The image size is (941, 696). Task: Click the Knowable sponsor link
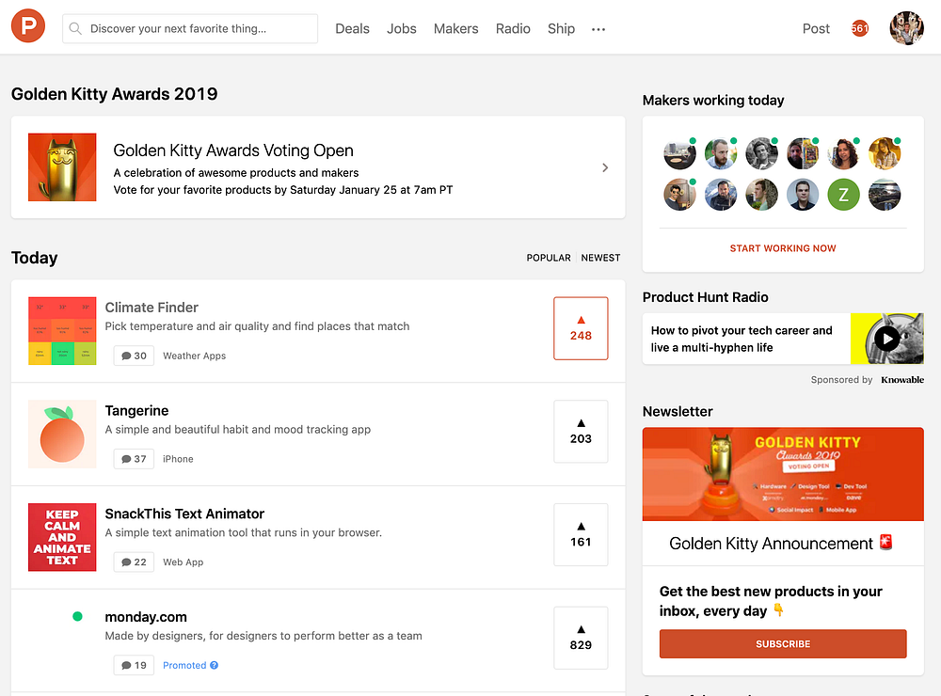coord(902,380)
